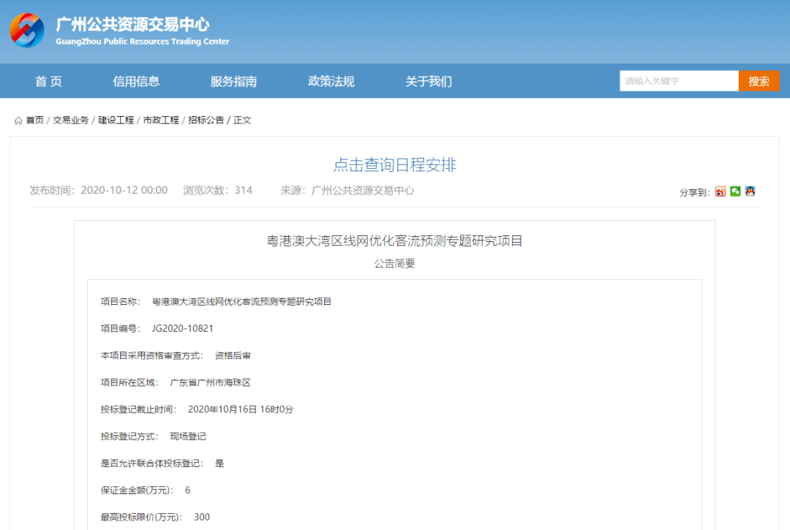Go to 招标公告 breadcrumb link
This screenshot has width=790, height=530.
206,121
